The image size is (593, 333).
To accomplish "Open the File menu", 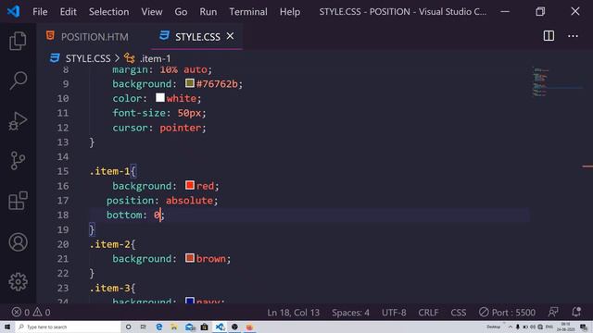I will [40, 12].
